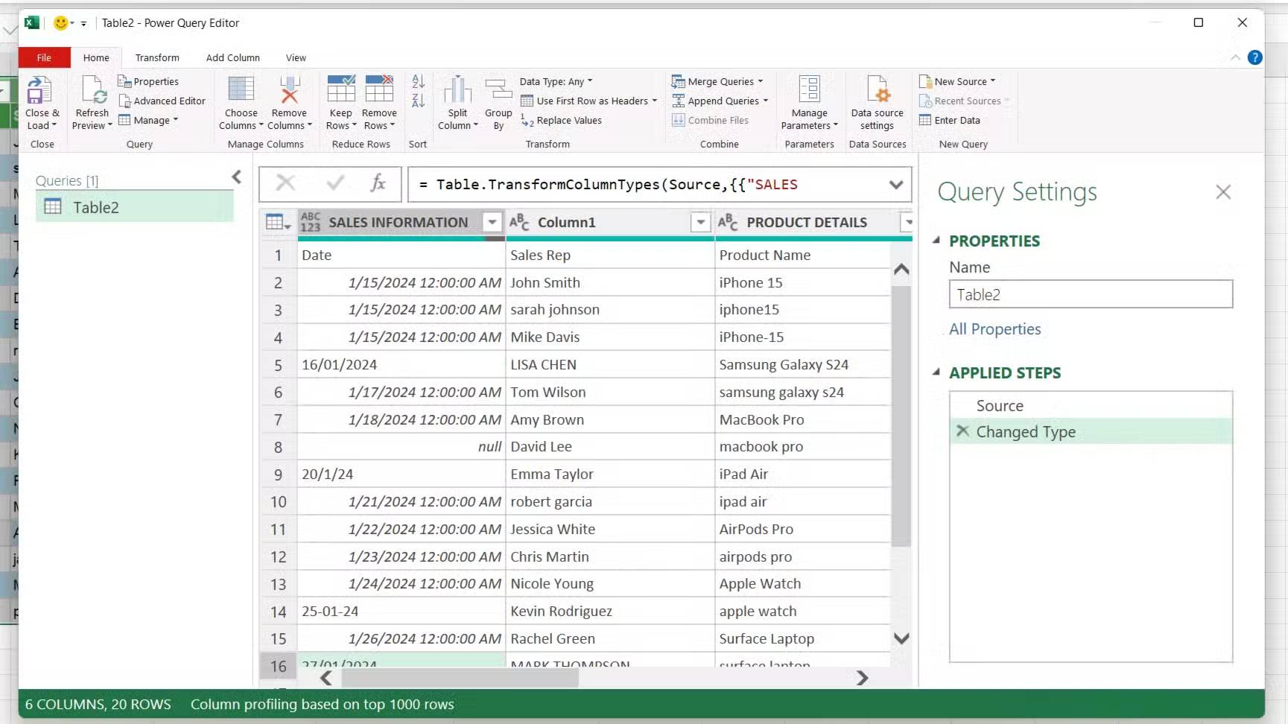The image size is (1288, 724).
Task: Open the Data Type: Any dropdown
Action: pyautogui.click(x=556, y=81)
